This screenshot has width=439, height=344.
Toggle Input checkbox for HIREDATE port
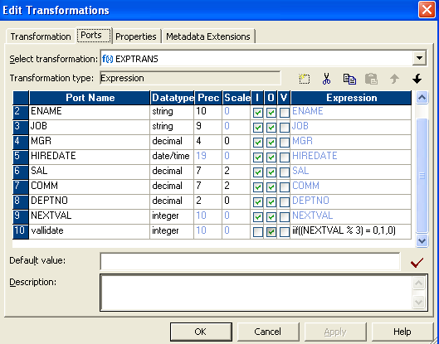[257, 157]
